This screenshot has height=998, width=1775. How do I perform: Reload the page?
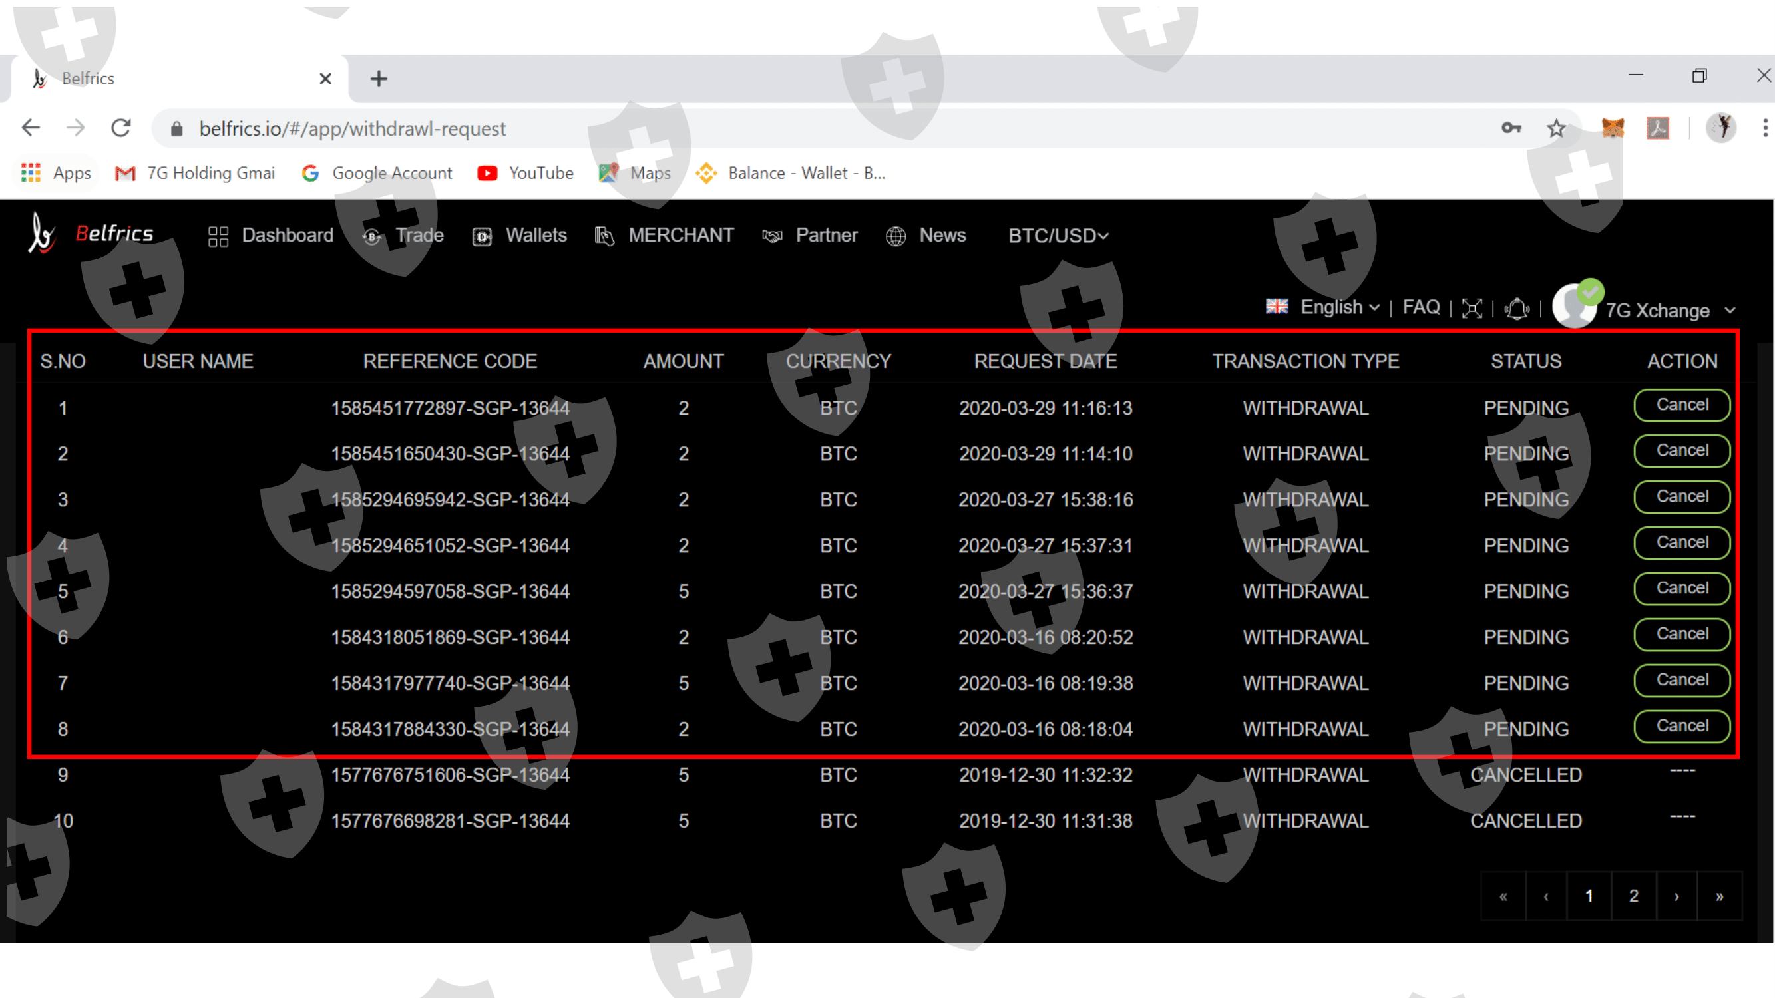point(121,128)
